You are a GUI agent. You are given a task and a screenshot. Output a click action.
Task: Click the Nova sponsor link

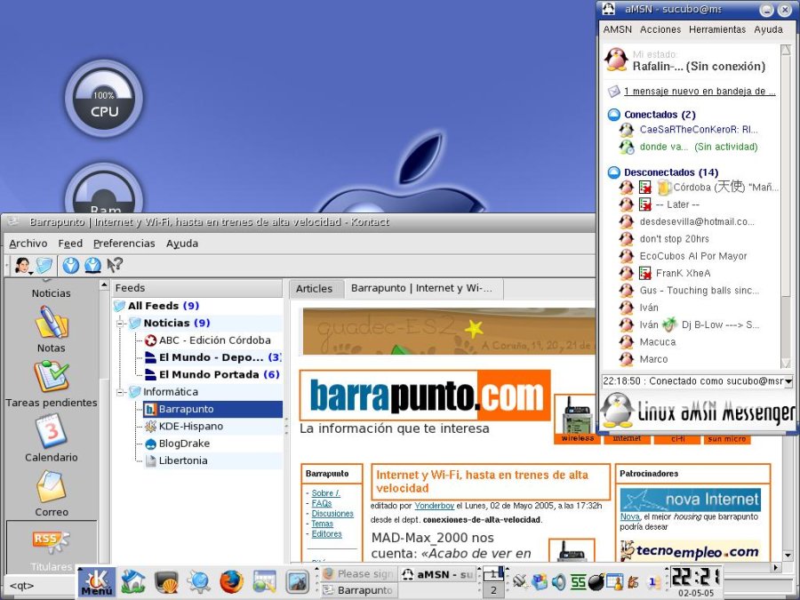(x=629, y=516)
